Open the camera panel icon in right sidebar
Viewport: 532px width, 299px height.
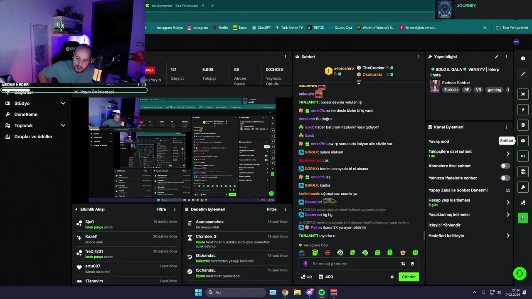[x=523, y=172]
